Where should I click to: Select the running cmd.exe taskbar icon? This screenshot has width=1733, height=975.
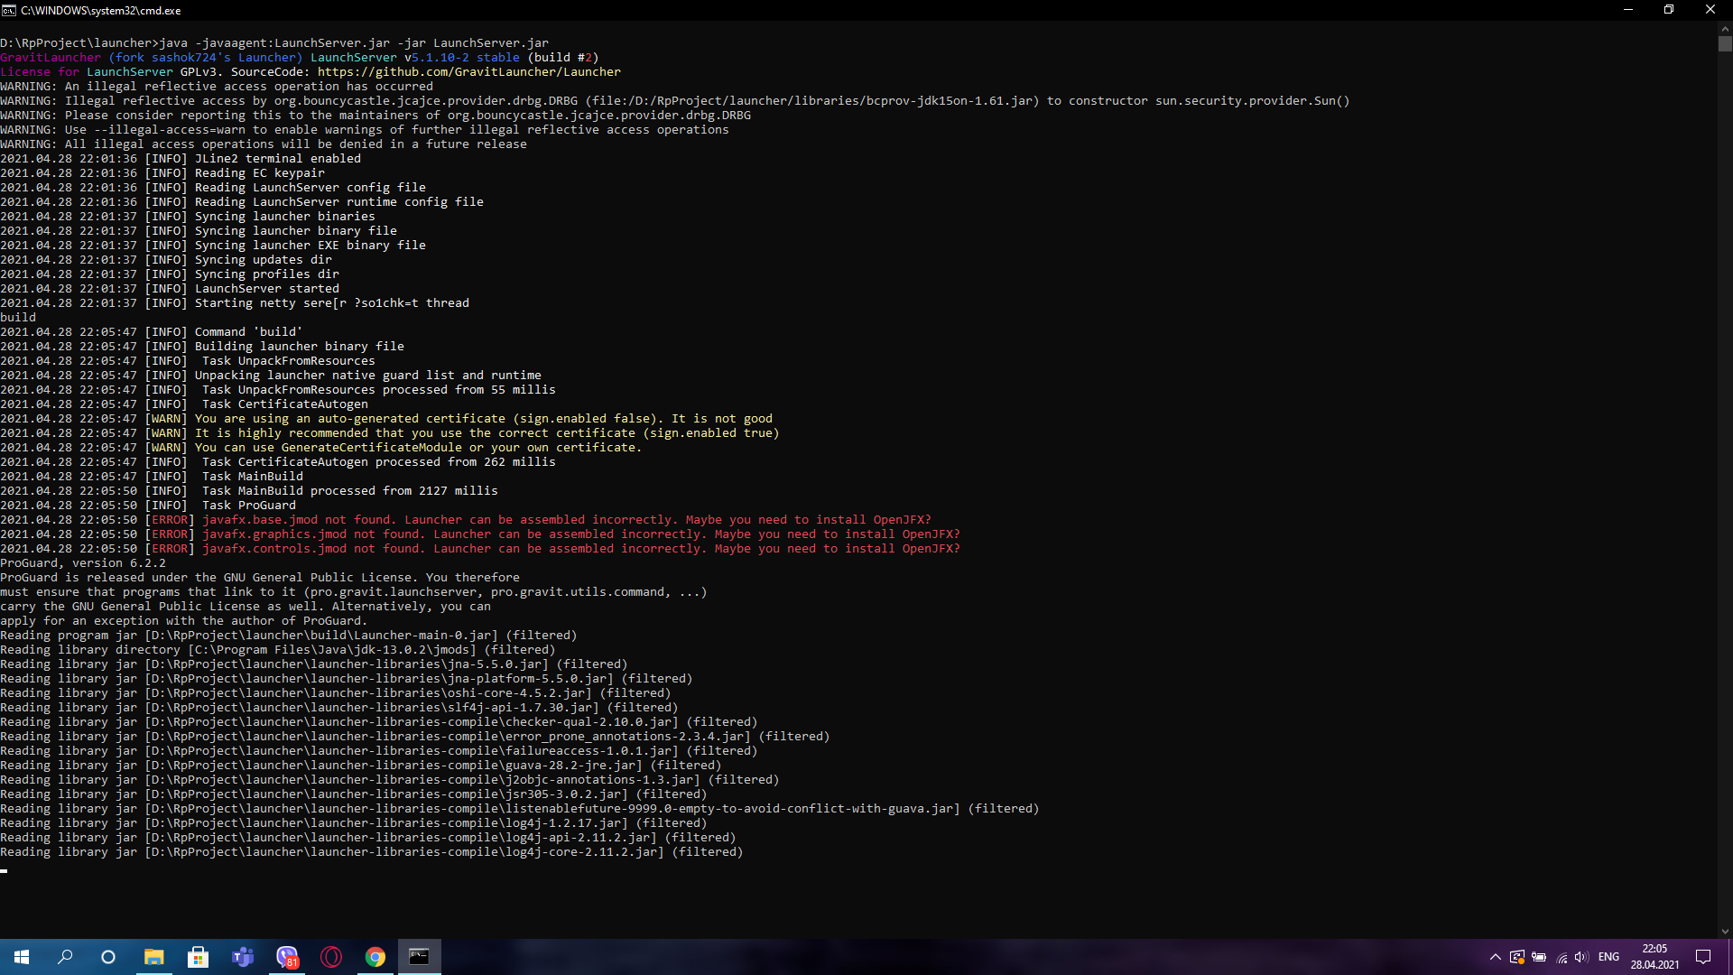pos(419,956)
